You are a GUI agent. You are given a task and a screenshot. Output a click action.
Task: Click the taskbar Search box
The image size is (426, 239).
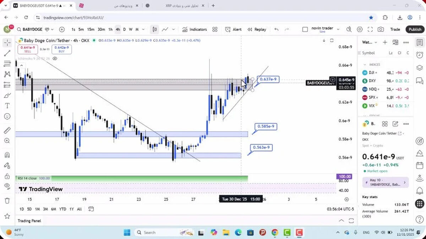164,232
